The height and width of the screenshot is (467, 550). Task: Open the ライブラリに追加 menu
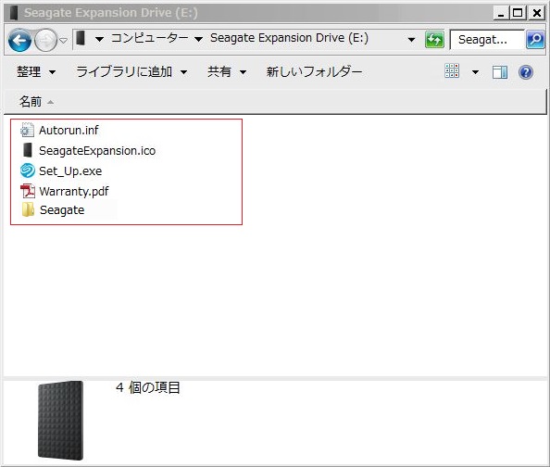(131, 72)
